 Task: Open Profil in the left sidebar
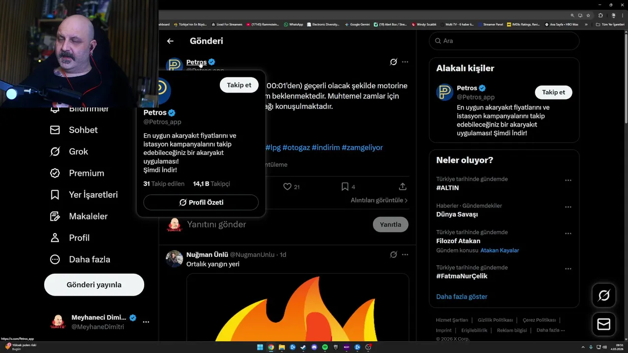tap(70, 238)
